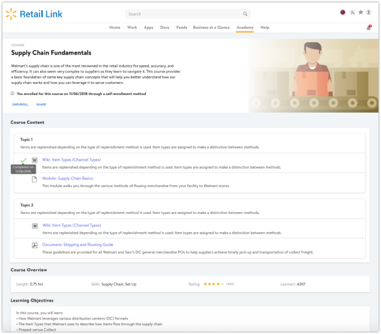This screenshot has height=334, width=381.
Task: Open the Help tab
Action: 265,28
